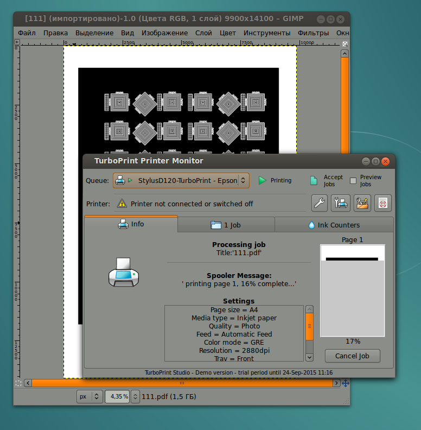Open the Слой menu
The image size is (421, 430).
pos(203,33)
